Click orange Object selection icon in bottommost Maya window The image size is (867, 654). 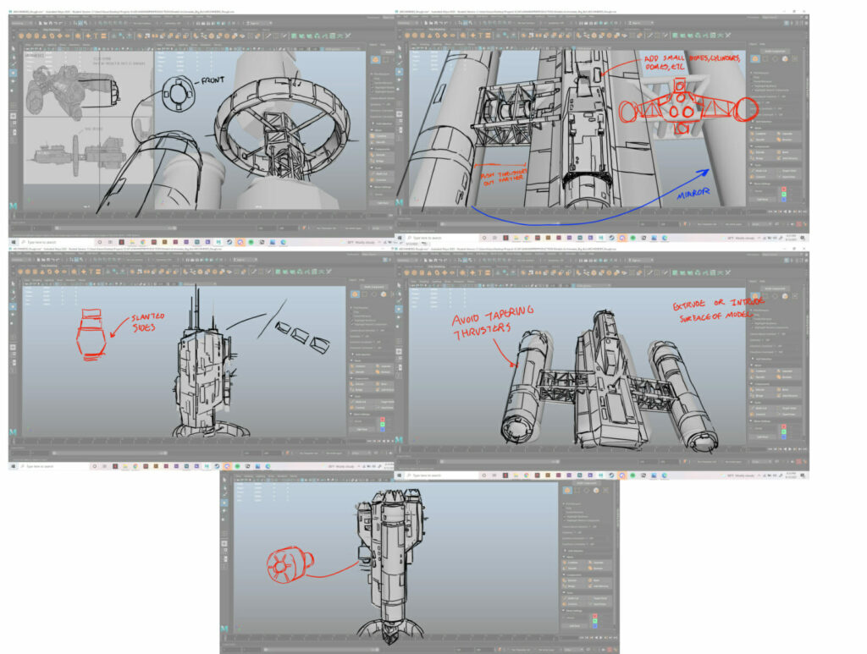pyautogui.click(x=567, y=491)
